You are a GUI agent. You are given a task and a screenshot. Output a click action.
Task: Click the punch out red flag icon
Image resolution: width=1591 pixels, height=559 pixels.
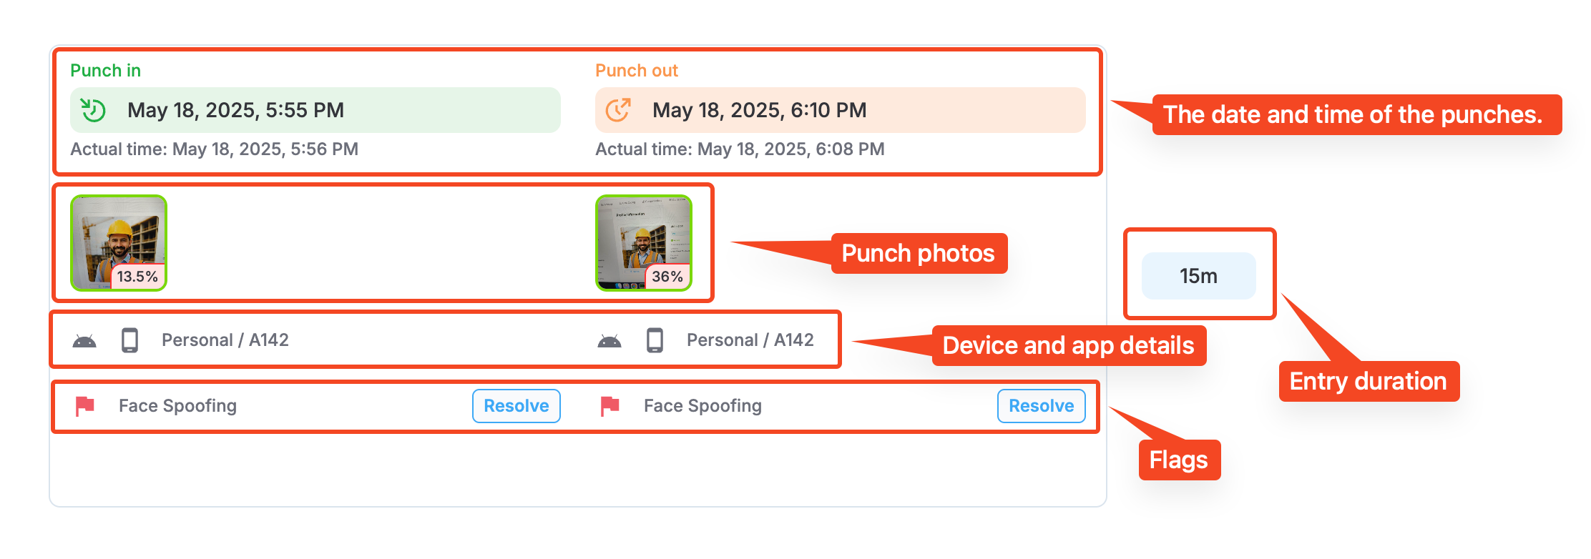coord(610,406)
